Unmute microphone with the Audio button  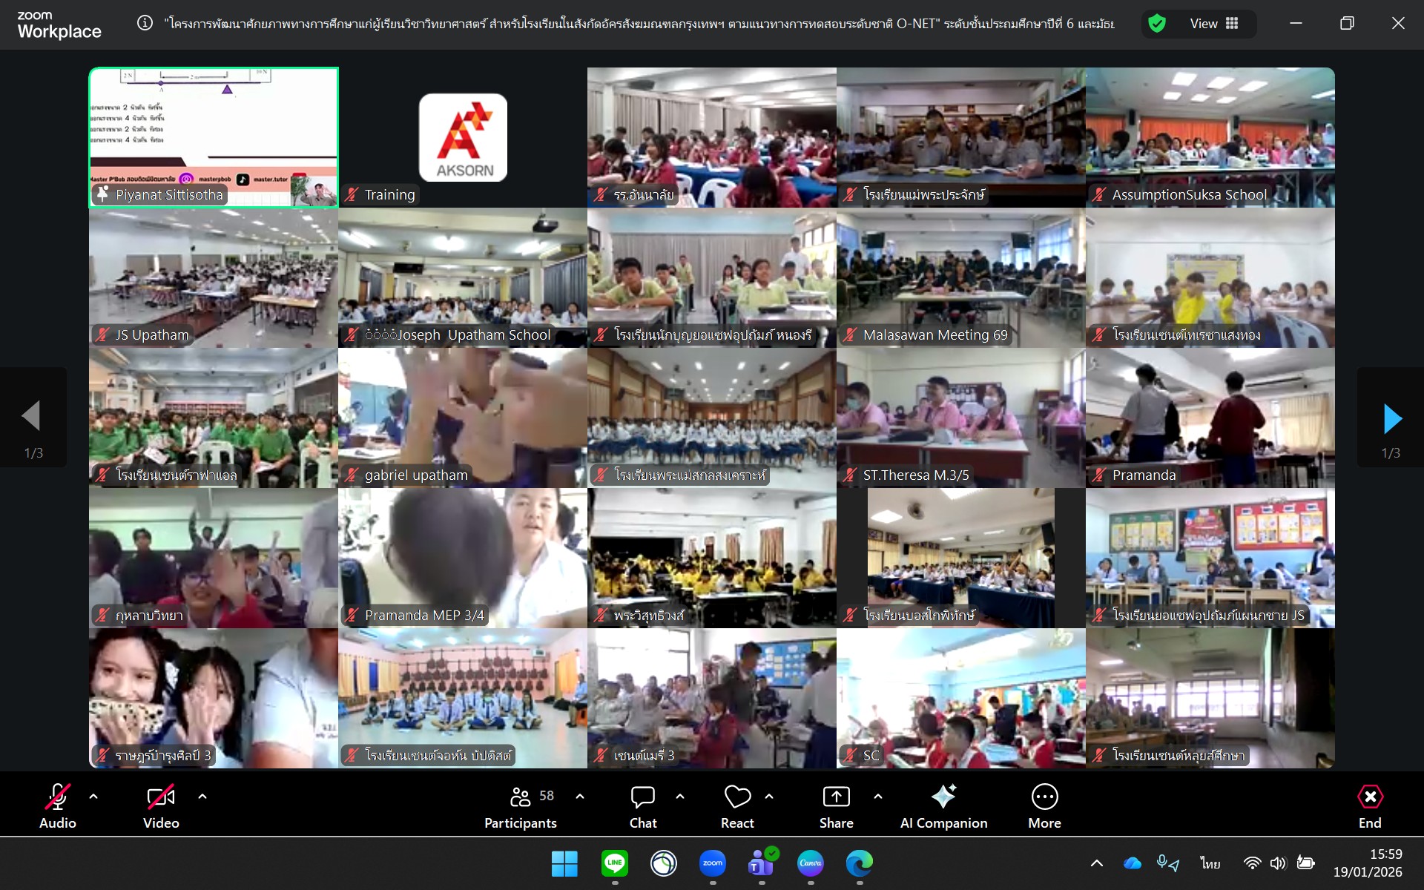(x=57, y=806)
